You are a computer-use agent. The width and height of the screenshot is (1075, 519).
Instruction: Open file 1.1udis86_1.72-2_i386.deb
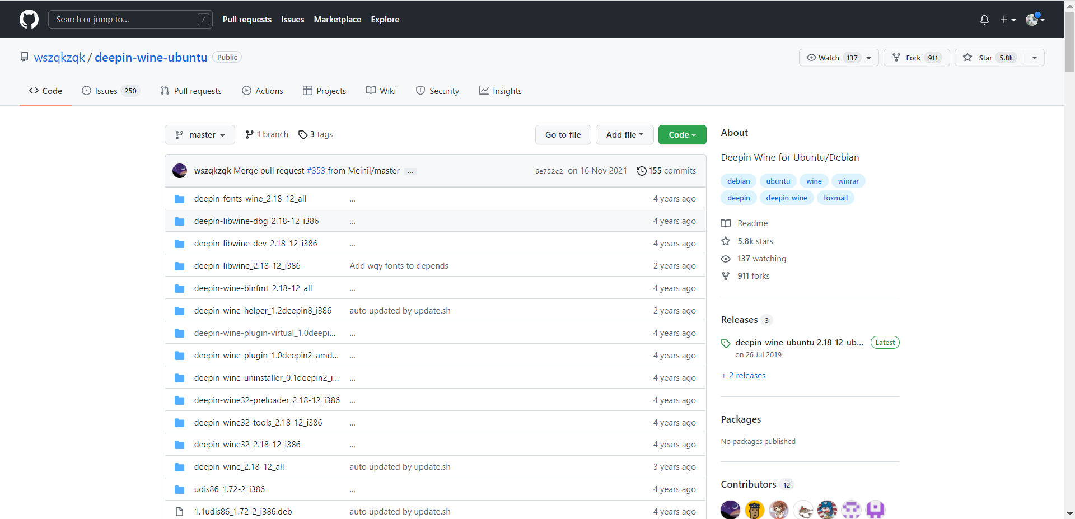click(x=243, y=512)
